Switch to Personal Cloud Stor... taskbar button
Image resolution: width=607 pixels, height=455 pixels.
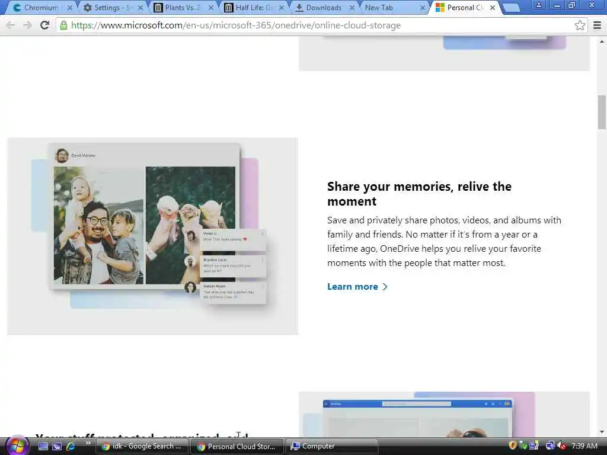pos(236,446)
